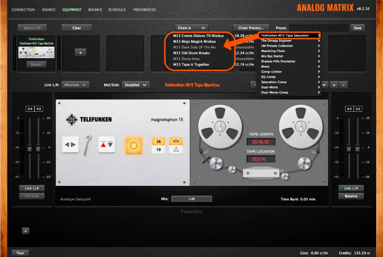Save the preset
The image size is (383, 257).
[x=357, y=28]
